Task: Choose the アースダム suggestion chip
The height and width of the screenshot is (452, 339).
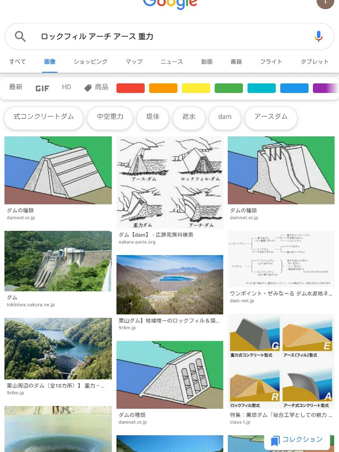Action: point(271,117)
